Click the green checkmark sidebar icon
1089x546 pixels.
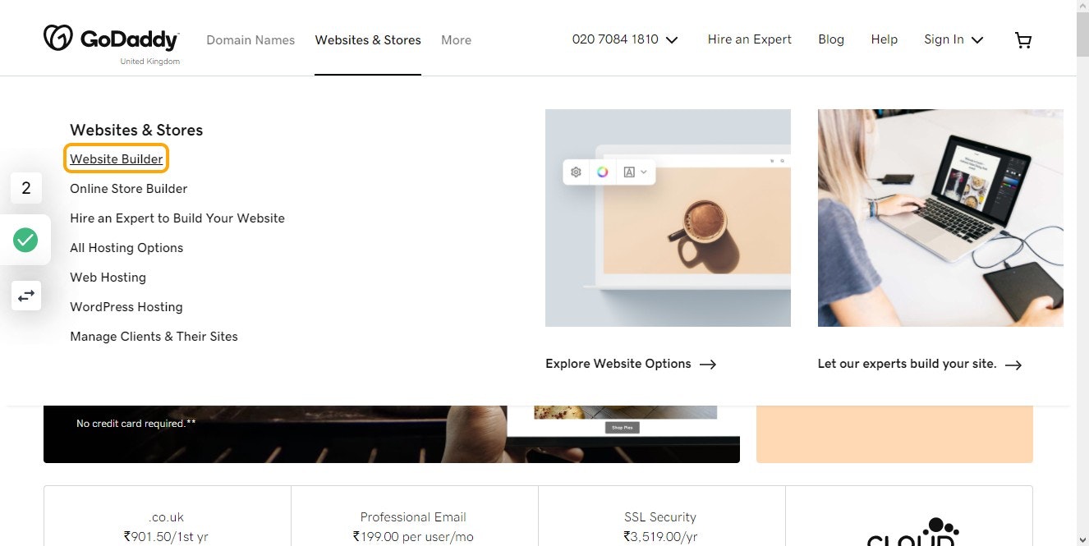click(25, 241)
